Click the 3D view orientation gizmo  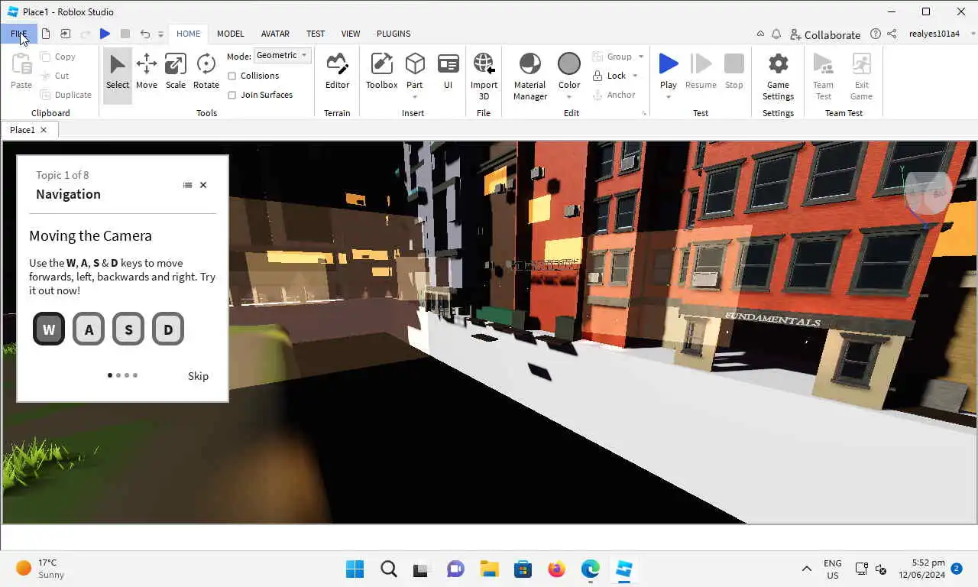(926, 195)
